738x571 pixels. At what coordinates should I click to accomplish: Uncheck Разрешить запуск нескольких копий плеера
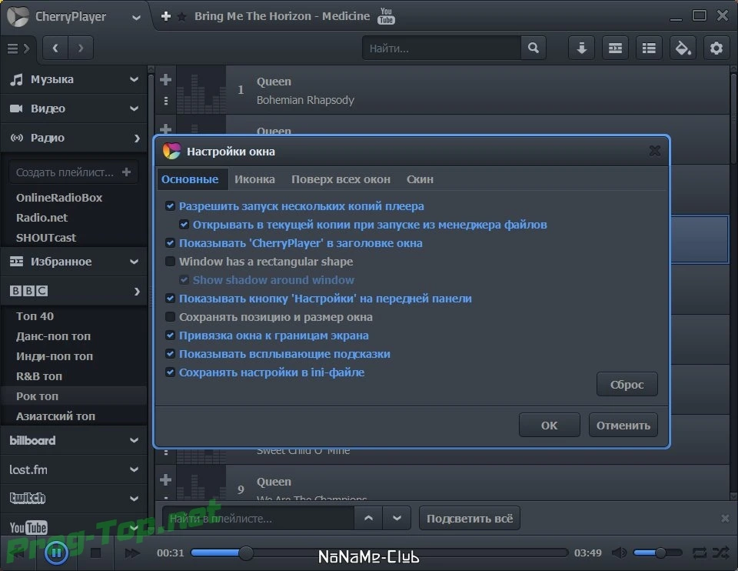pos(170,206)
